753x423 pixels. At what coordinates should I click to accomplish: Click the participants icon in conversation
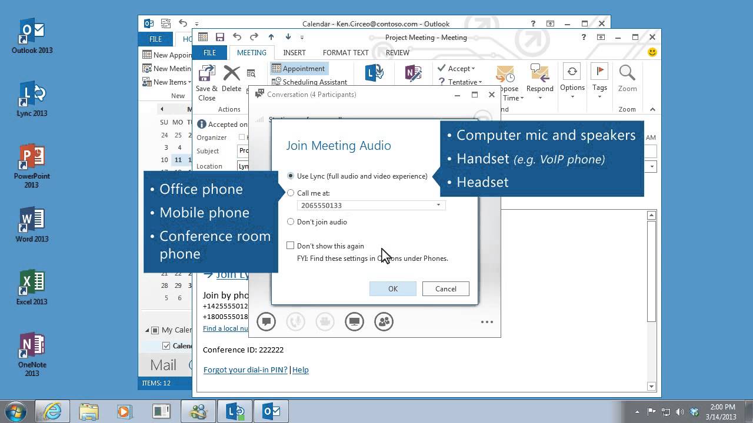point(384,321)
